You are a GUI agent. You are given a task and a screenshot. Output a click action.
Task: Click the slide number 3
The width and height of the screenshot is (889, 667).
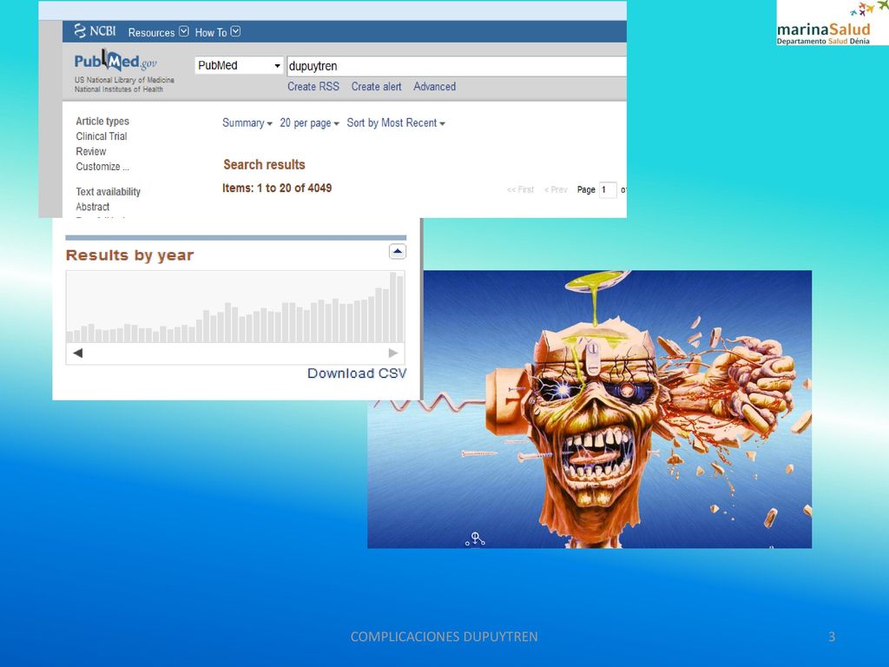coord(832,637)
